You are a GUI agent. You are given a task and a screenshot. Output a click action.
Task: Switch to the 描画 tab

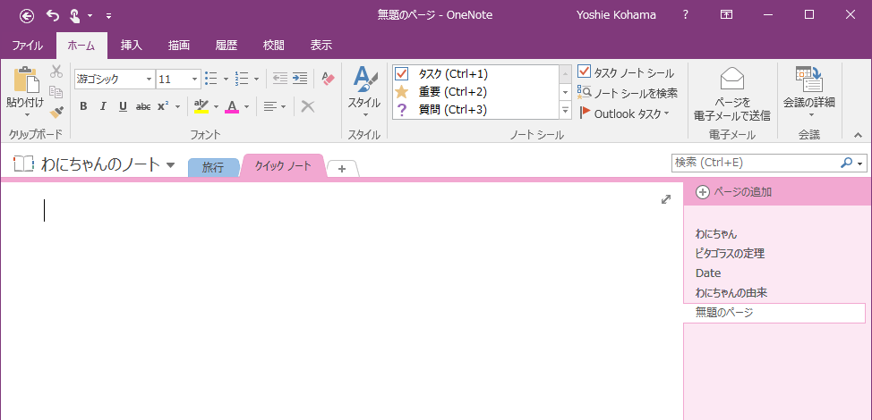click(x=178, y=46)
